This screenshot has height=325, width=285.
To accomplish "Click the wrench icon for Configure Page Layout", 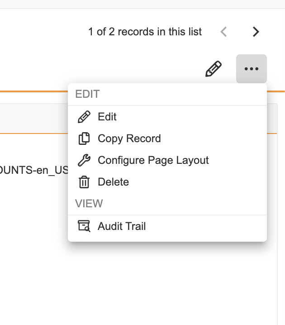I will tap(84, 160).
